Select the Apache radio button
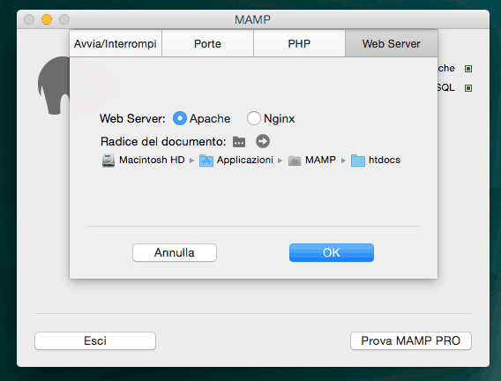 (x=180, y=118)
